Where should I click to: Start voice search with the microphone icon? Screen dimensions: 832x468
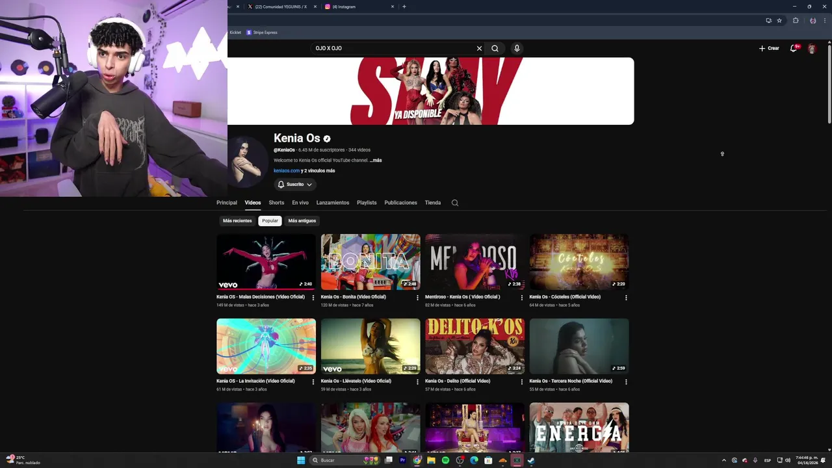pos(517,48)
